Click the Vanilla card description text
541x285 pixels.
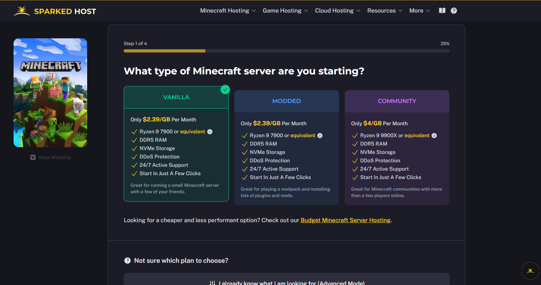[x=175, y=188]
